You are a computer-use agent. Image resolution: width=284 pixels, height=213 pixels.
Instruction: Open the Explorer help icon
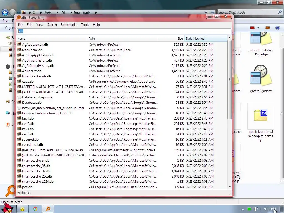pyautogui.click(x=277, y=28)
